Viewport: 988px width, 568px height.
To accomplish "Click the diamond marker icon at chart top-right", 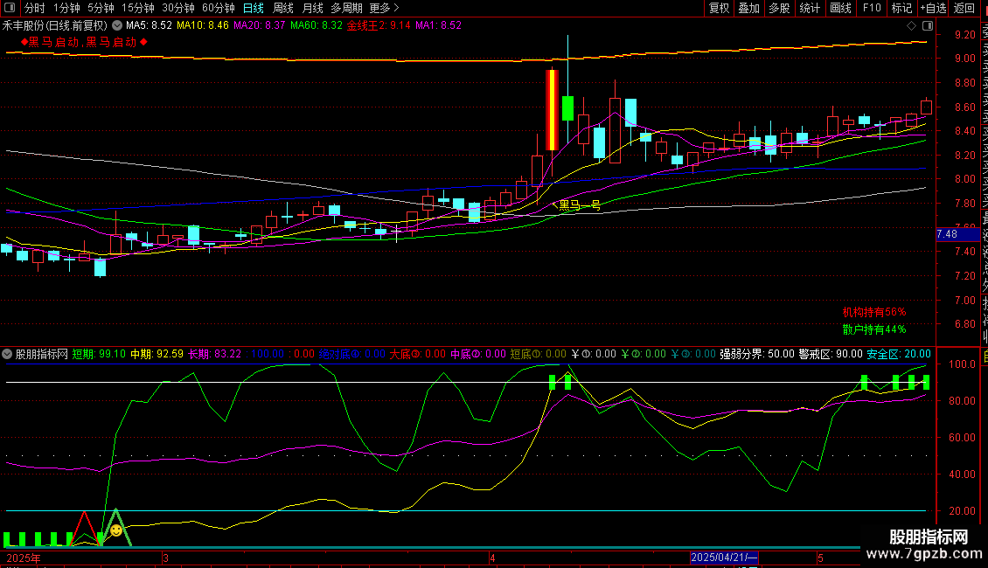I will tap(912, 25).
